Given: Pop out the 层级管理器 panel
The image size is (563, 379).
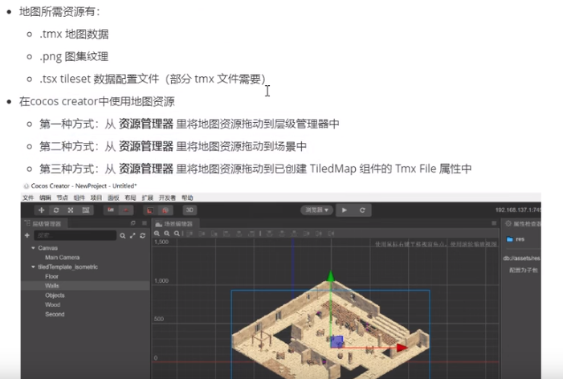Looking at the screenshot, I should pyautogui.click(x=133, y=223).
